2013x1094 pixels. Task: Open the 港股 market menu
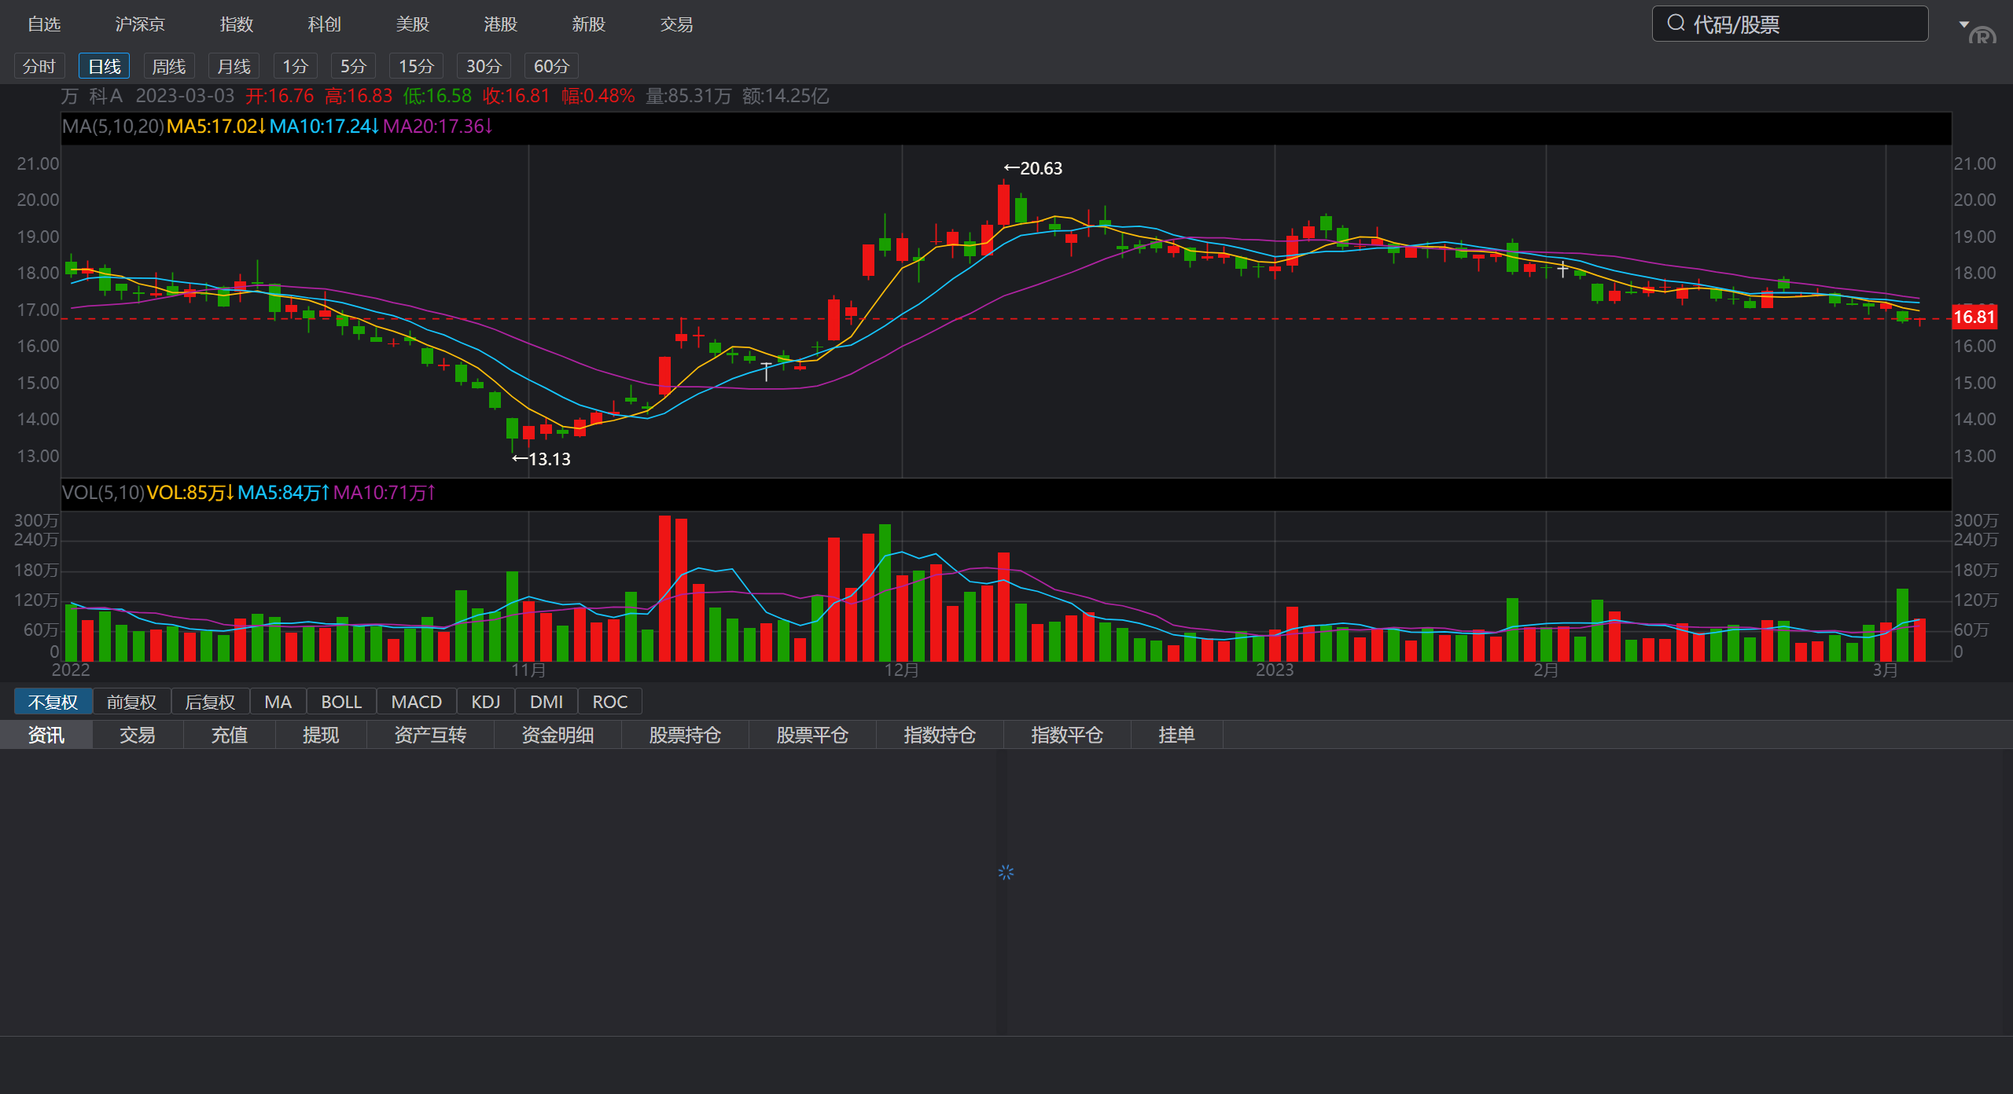tap(500, 24)
